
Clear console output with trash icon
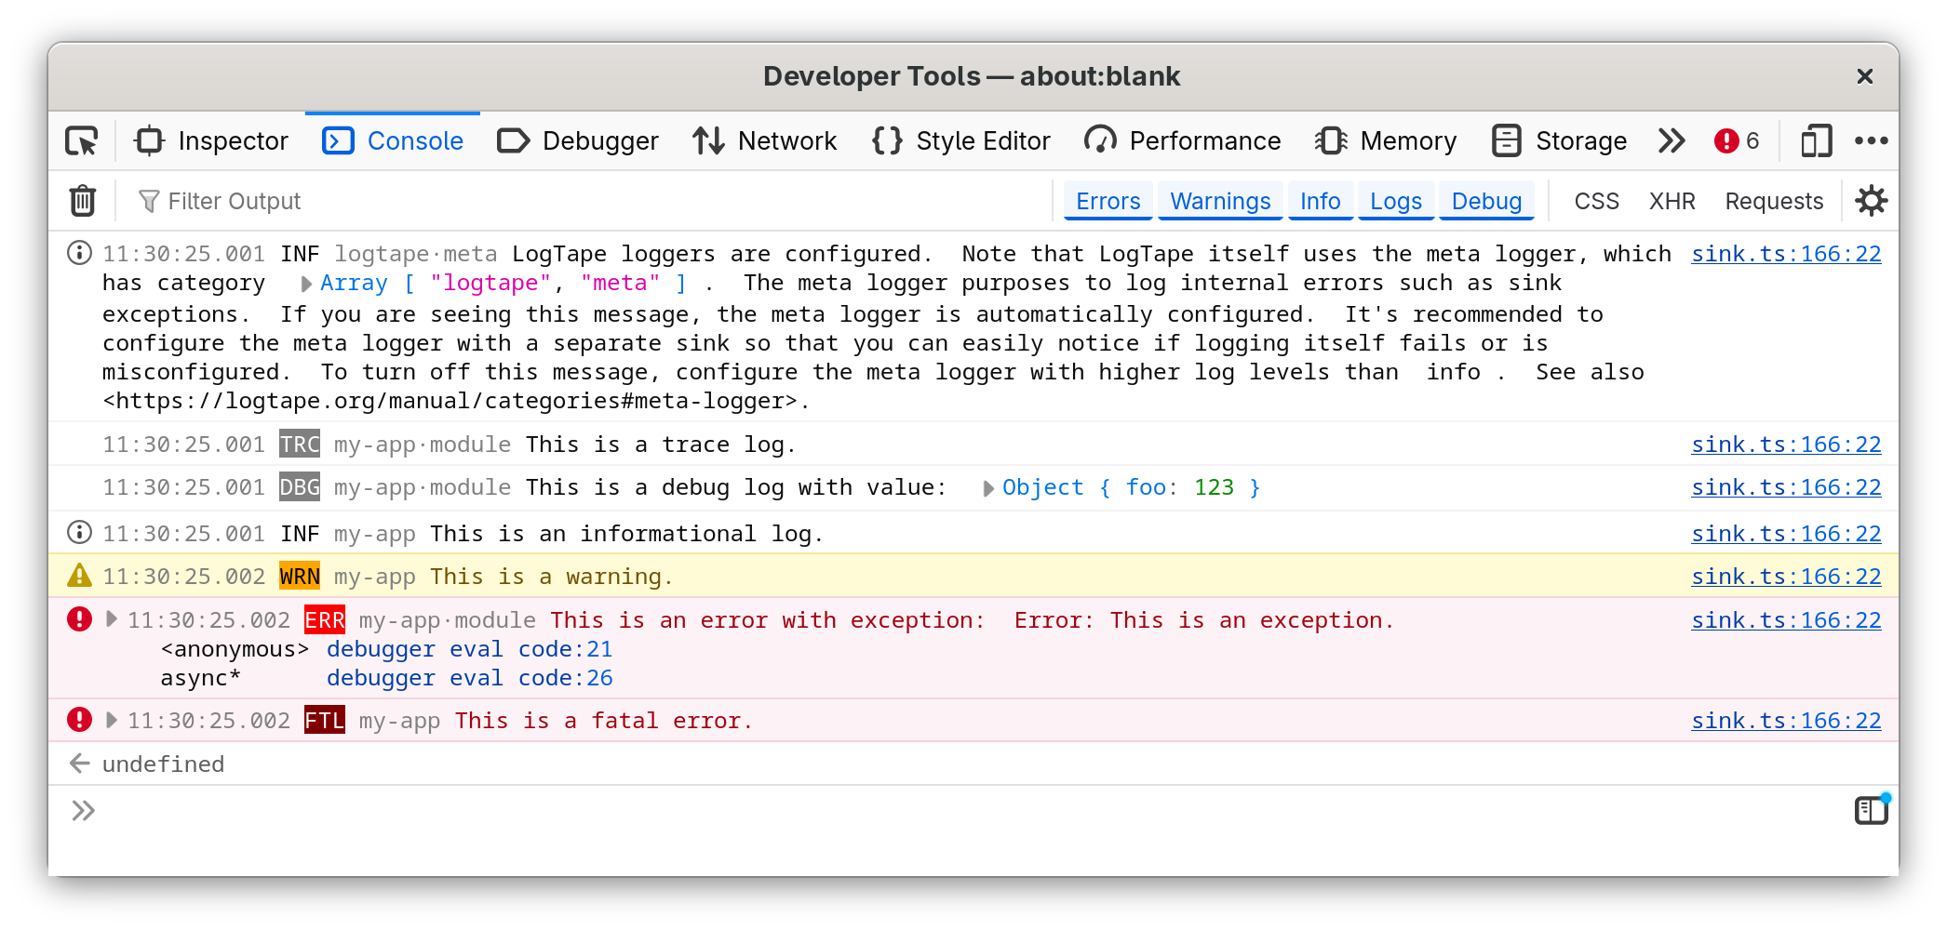(x=83, y=201)
